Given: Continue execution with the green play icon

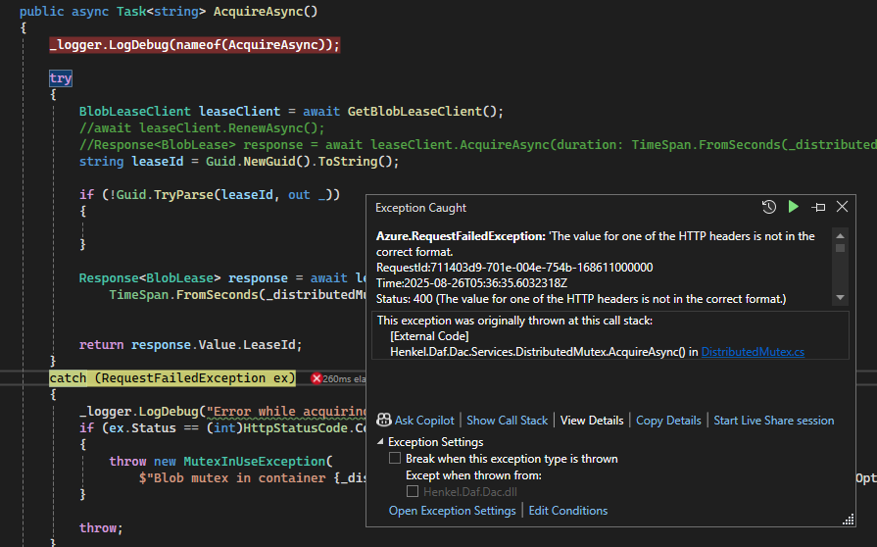Looking at the screenshot, I should click(x=793, y=207).
